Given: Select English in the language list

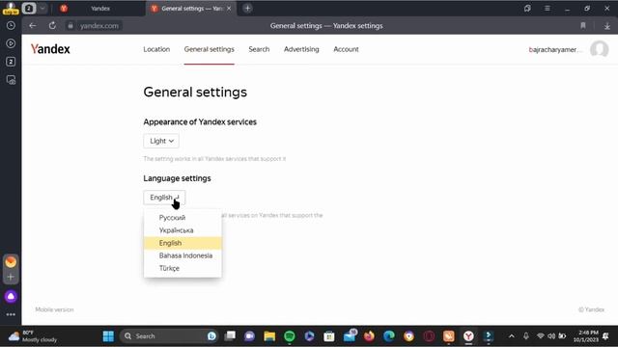Looking at the screenshot, I should coord(183,243).
